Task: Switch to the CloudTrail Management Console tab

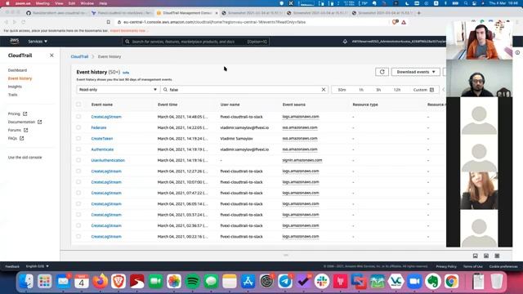Action: (187, 13)
